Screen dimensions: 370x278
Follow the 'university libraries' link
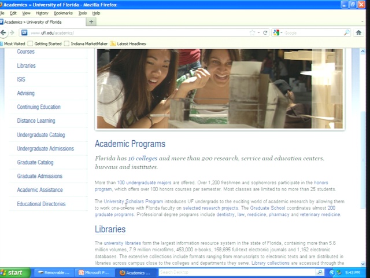122,243
